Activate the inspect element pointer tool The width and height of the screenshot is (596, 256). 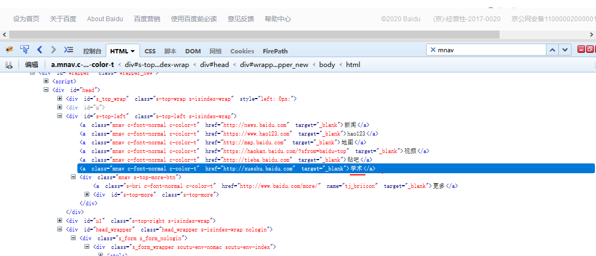25,50
